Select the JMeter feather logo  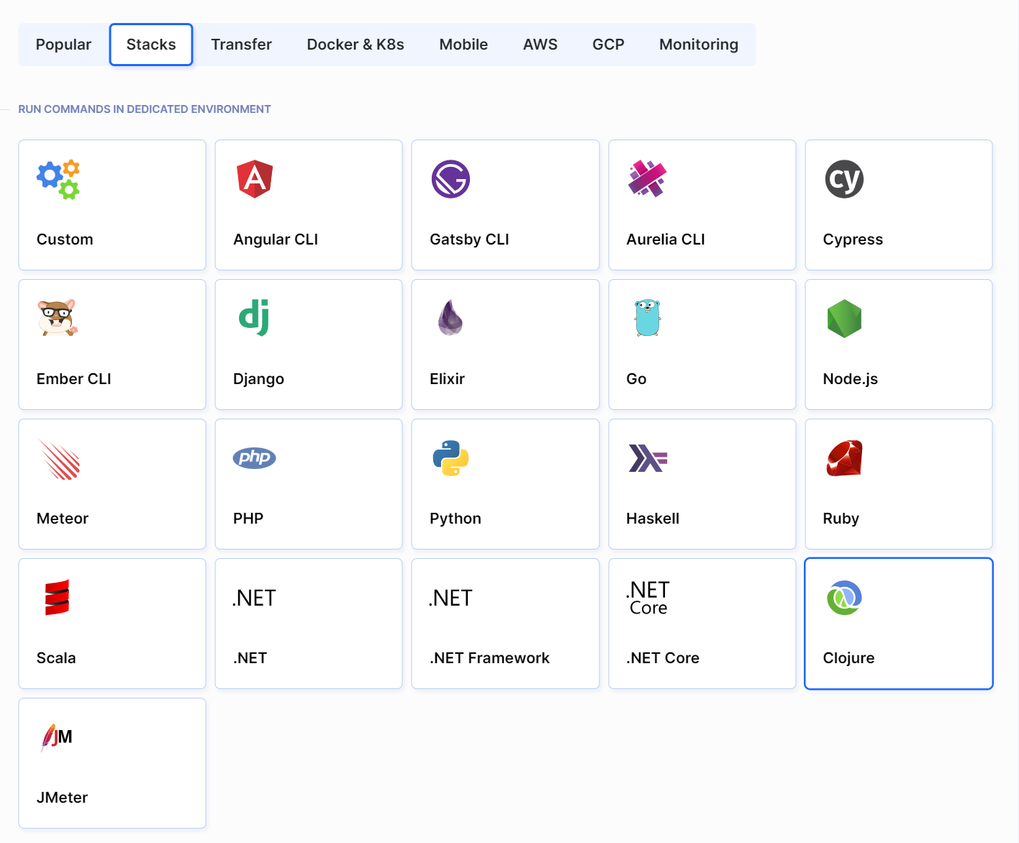click(57, 737)
